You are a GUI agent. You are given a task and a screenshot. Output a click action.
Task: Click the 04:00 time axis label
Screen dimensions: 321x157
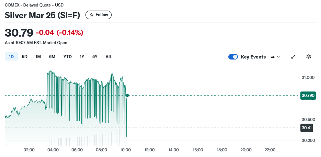53,150
